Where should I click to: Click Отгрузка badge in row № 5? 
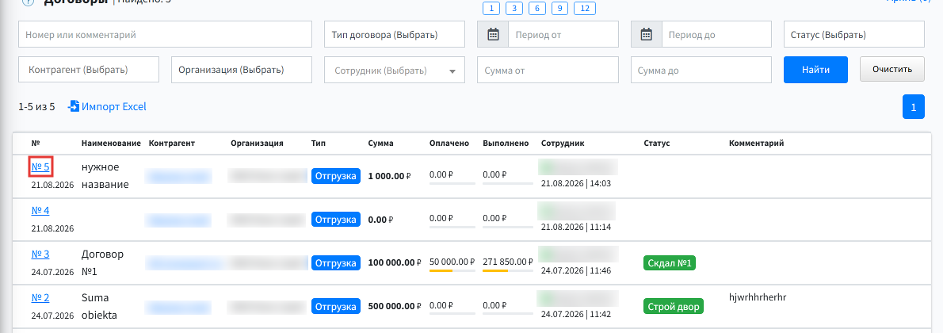coord(335,176)
